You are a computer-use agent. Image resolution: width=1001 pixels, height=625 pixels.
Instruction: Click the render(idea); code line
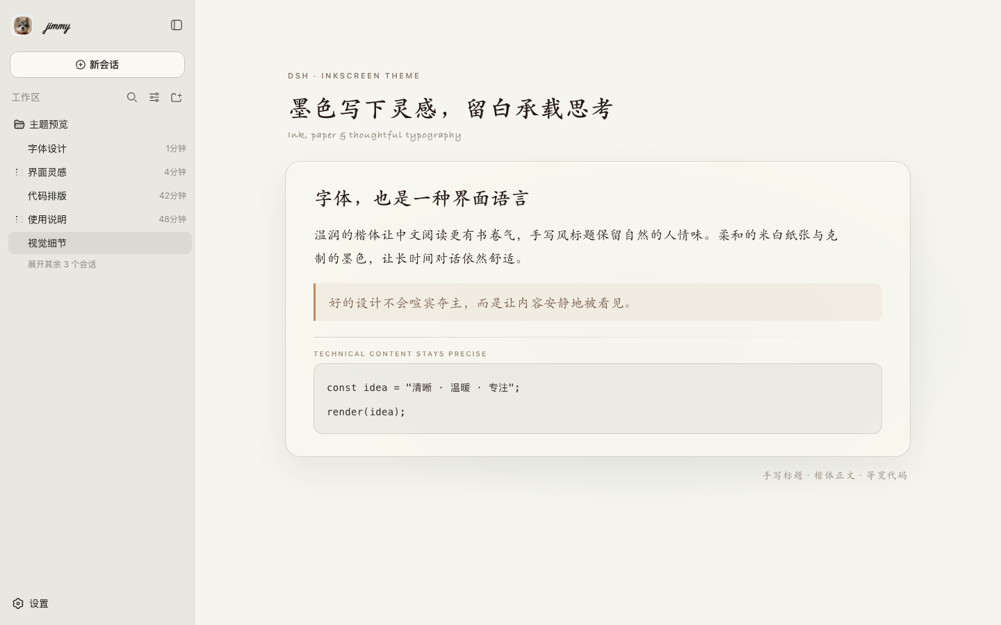(x=366, y=412)
